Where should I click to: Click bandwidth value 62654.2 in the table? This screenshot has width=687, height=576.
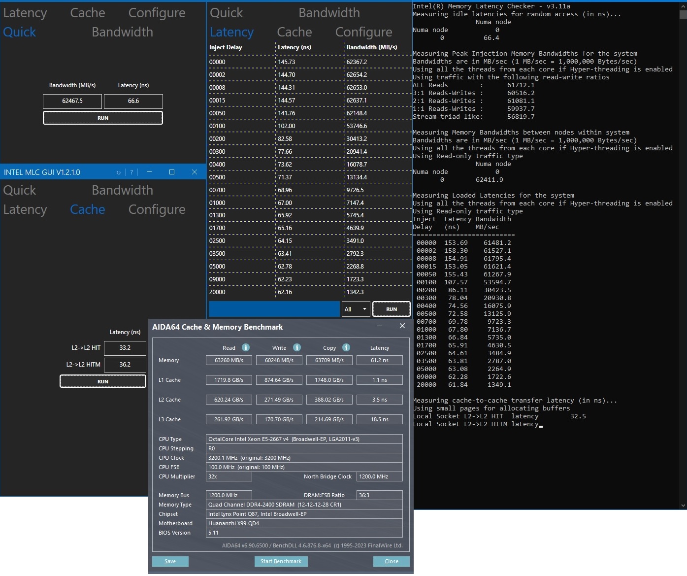[357, 75]
